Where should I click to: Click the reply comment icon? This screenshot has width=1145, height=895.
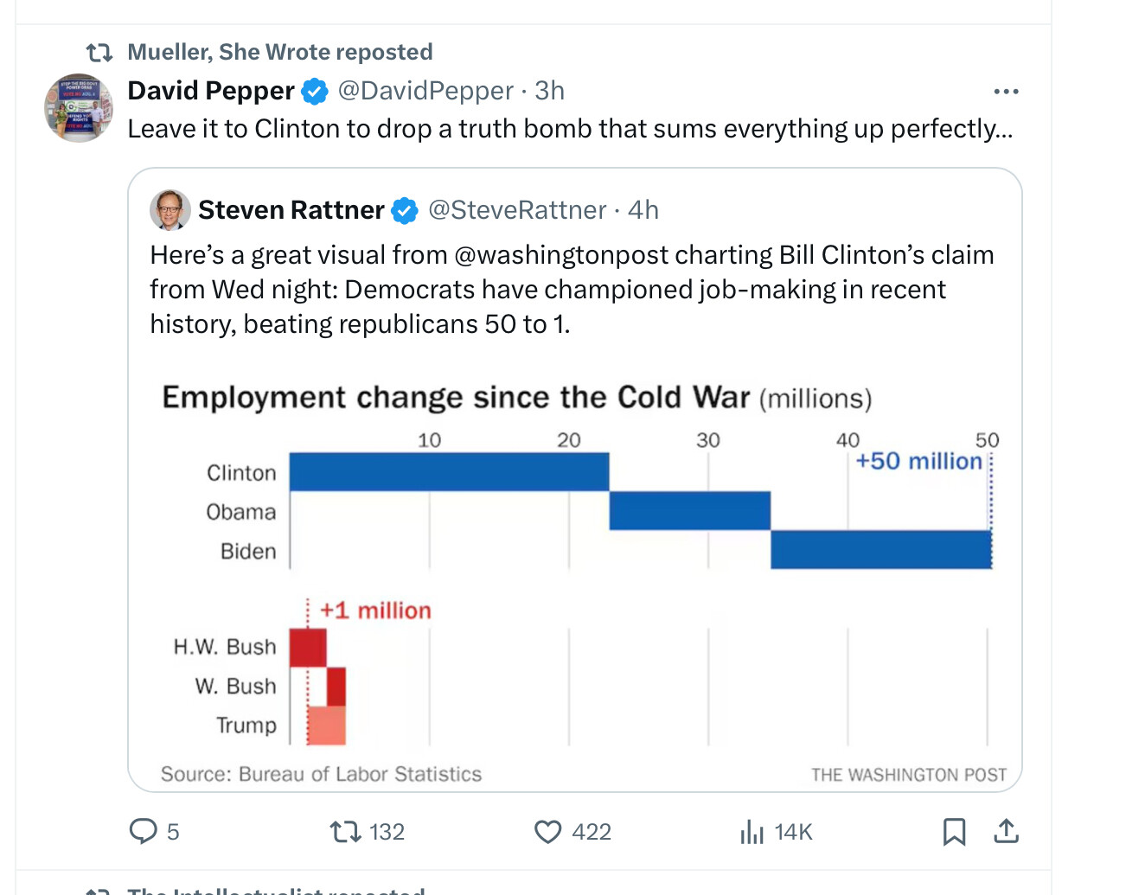pyautogui.click(x=143, y=831)
